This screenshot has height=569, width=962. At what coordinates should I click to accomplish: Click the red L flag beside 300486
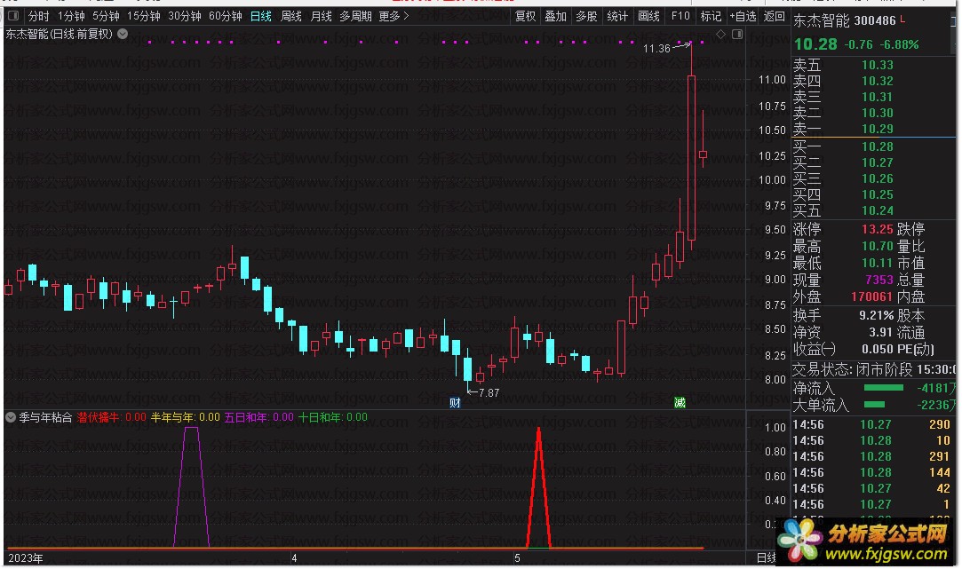902,20
